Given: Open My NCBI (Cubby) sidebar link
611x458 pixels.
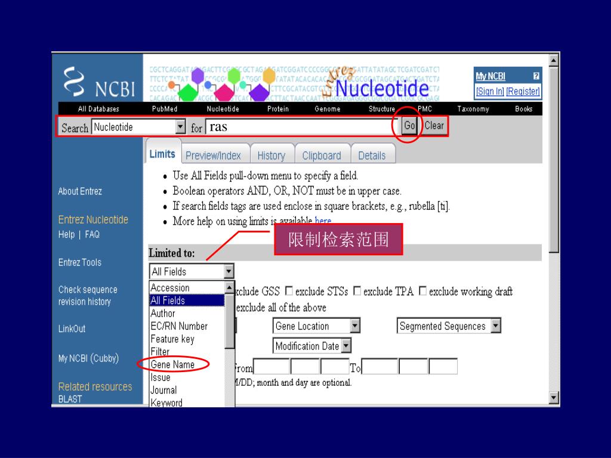Looking at the screenshot, I should click(88, 358).
